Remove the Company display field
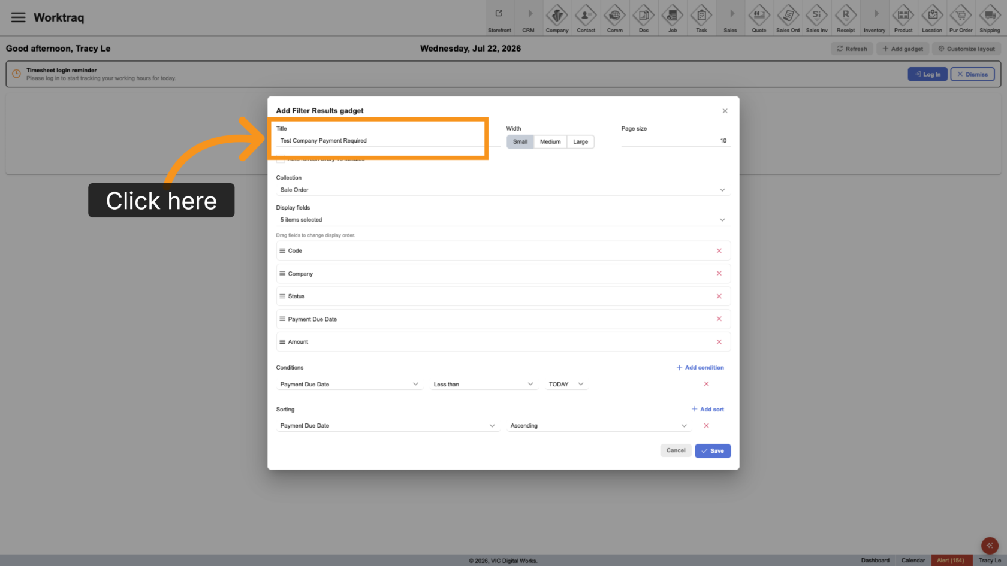The width and height of the screenshot is (1007, 566). click(x=719, y=274)
